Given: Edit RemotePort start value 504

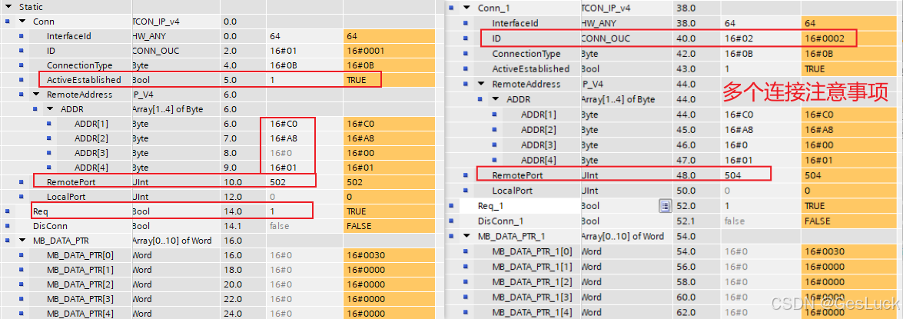Looking at the screenshot, I should (x=732, y=175).
